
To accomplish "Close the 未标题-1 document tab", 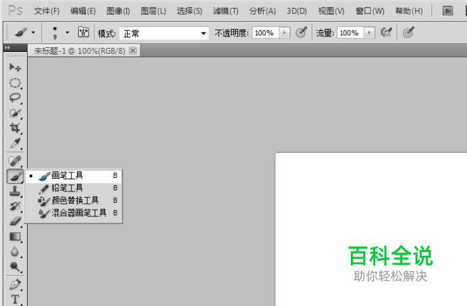I will pos(133,51).
